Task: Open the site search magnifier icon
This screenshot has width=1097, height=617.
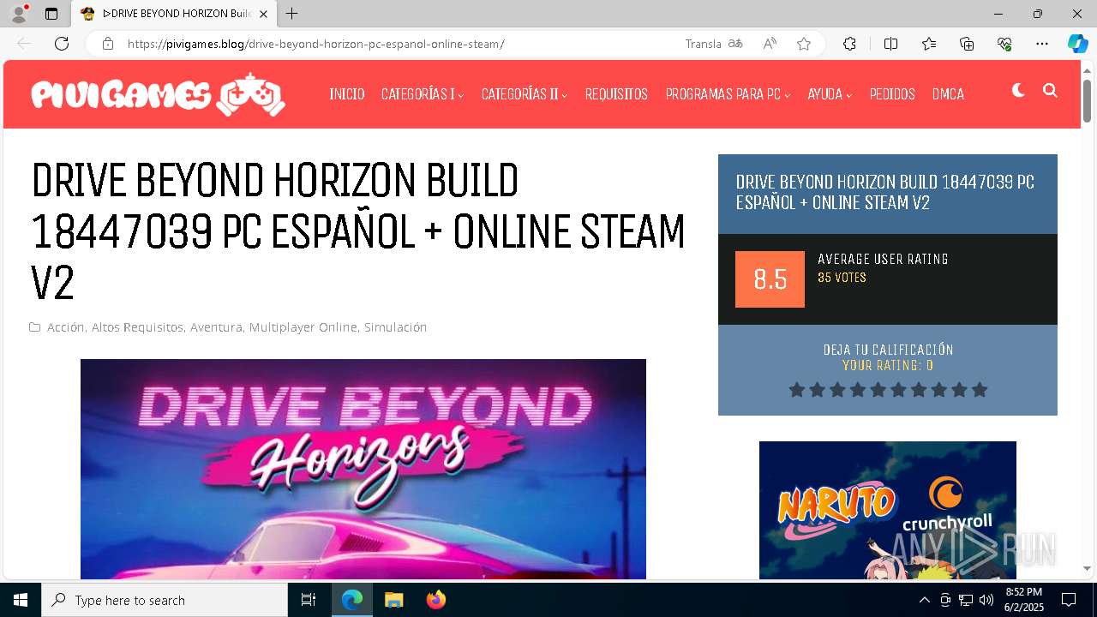Action: [x=1050, y=90]
